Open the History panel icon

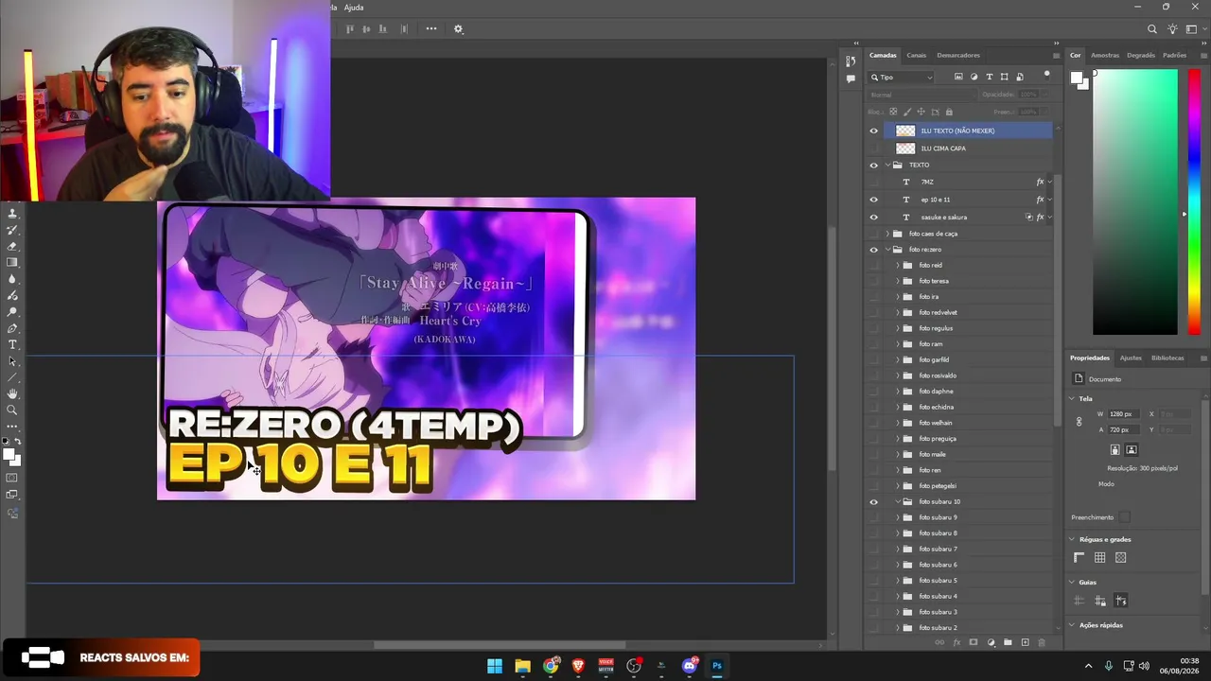[851, 61]
